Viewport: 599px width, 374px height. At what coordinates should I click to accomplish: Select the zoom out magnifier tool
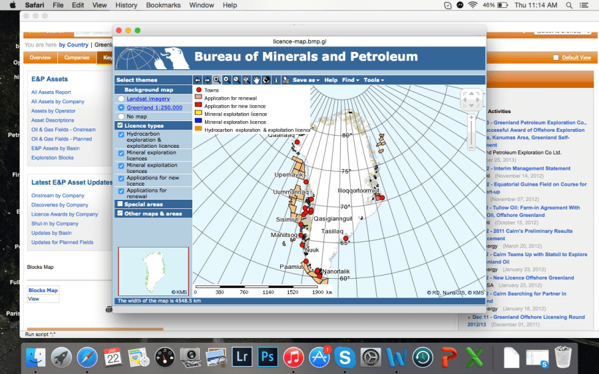pyautogui.click(x=227, y=80)
